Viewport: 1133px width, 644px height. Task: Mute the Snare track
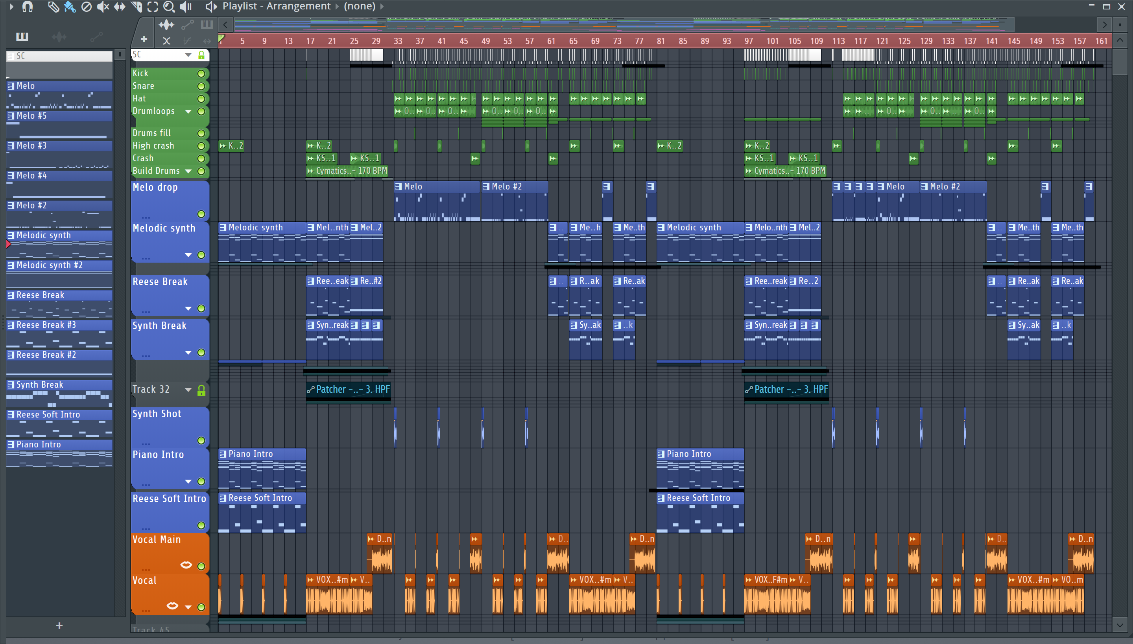(201, 86)
